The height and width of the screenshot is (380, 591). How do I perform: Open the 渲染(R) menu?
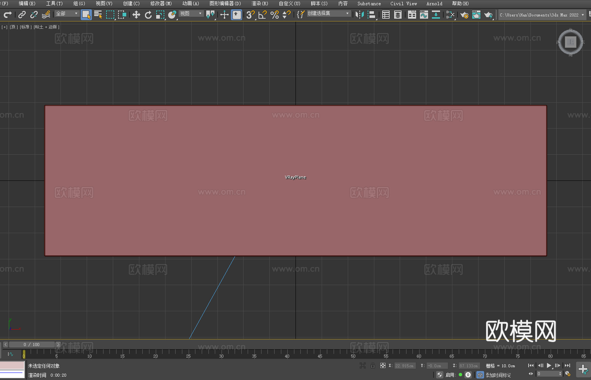[260, 4]
